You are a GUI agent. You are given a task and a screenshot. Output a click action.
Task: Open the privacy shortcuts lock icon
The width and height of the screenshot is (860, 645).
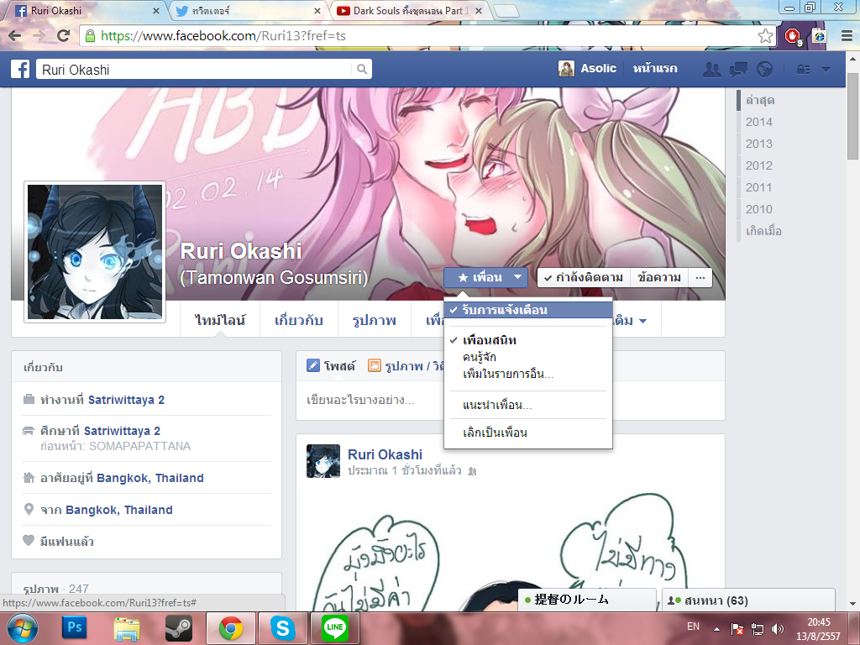click(x=804, y=70)
